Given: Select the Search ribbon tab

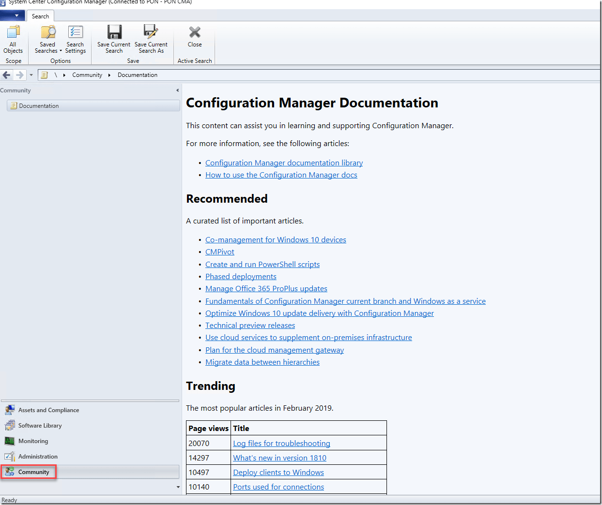Looking at the screenshot, I should point(40,16).
